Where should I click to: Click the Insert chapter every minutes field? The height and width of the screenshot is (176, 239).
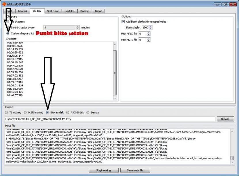pyautogui.click(x=60, y=28)
